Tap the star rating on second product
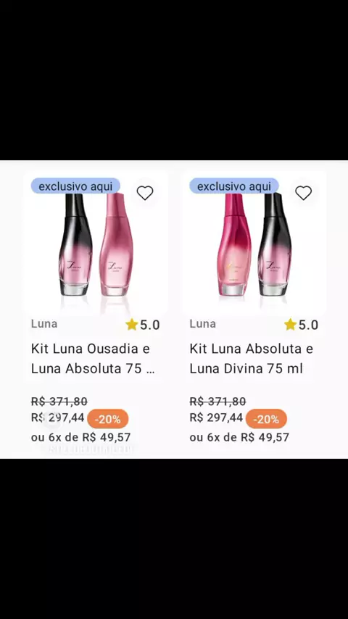 (301, 325)
